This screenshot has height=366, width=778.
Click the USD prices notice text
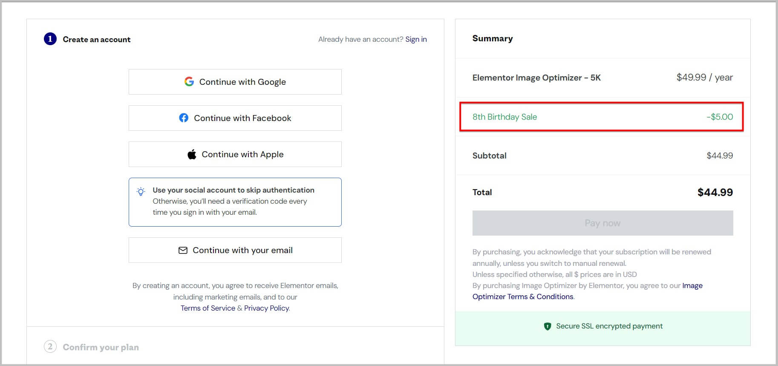(555, 274)
